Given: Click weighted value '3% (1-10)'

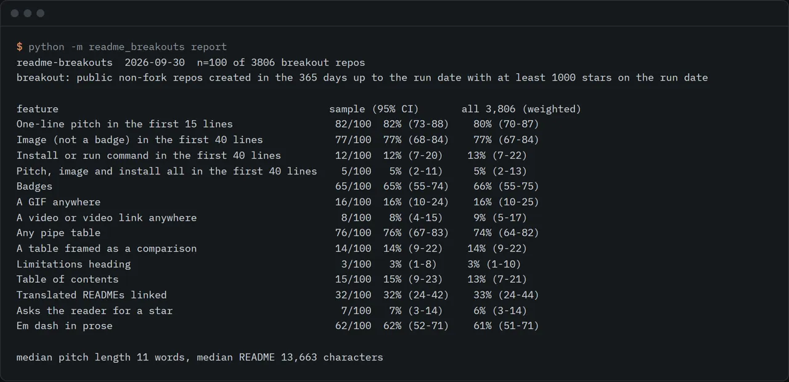Looking at the screenshot, I should [x=494, y=264].
